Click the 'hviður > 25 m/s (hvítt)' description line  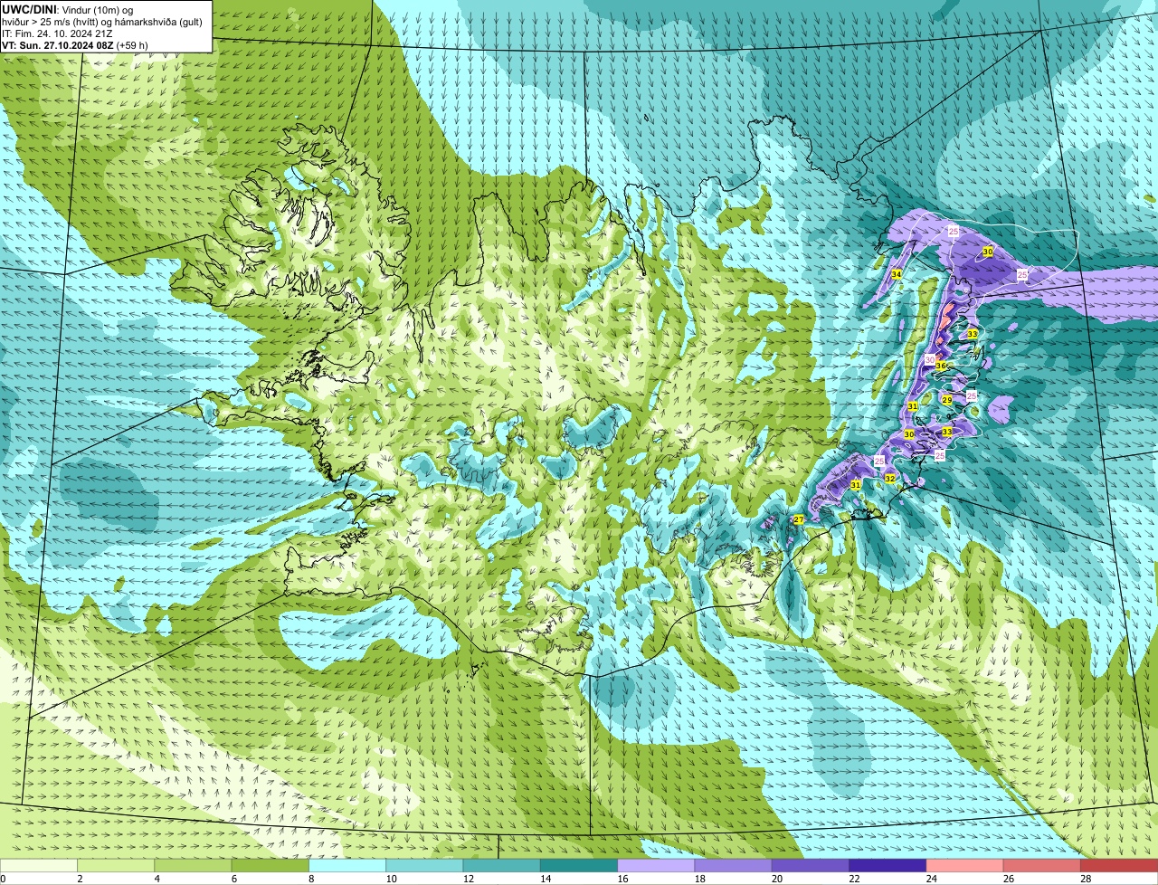[101, 22]
